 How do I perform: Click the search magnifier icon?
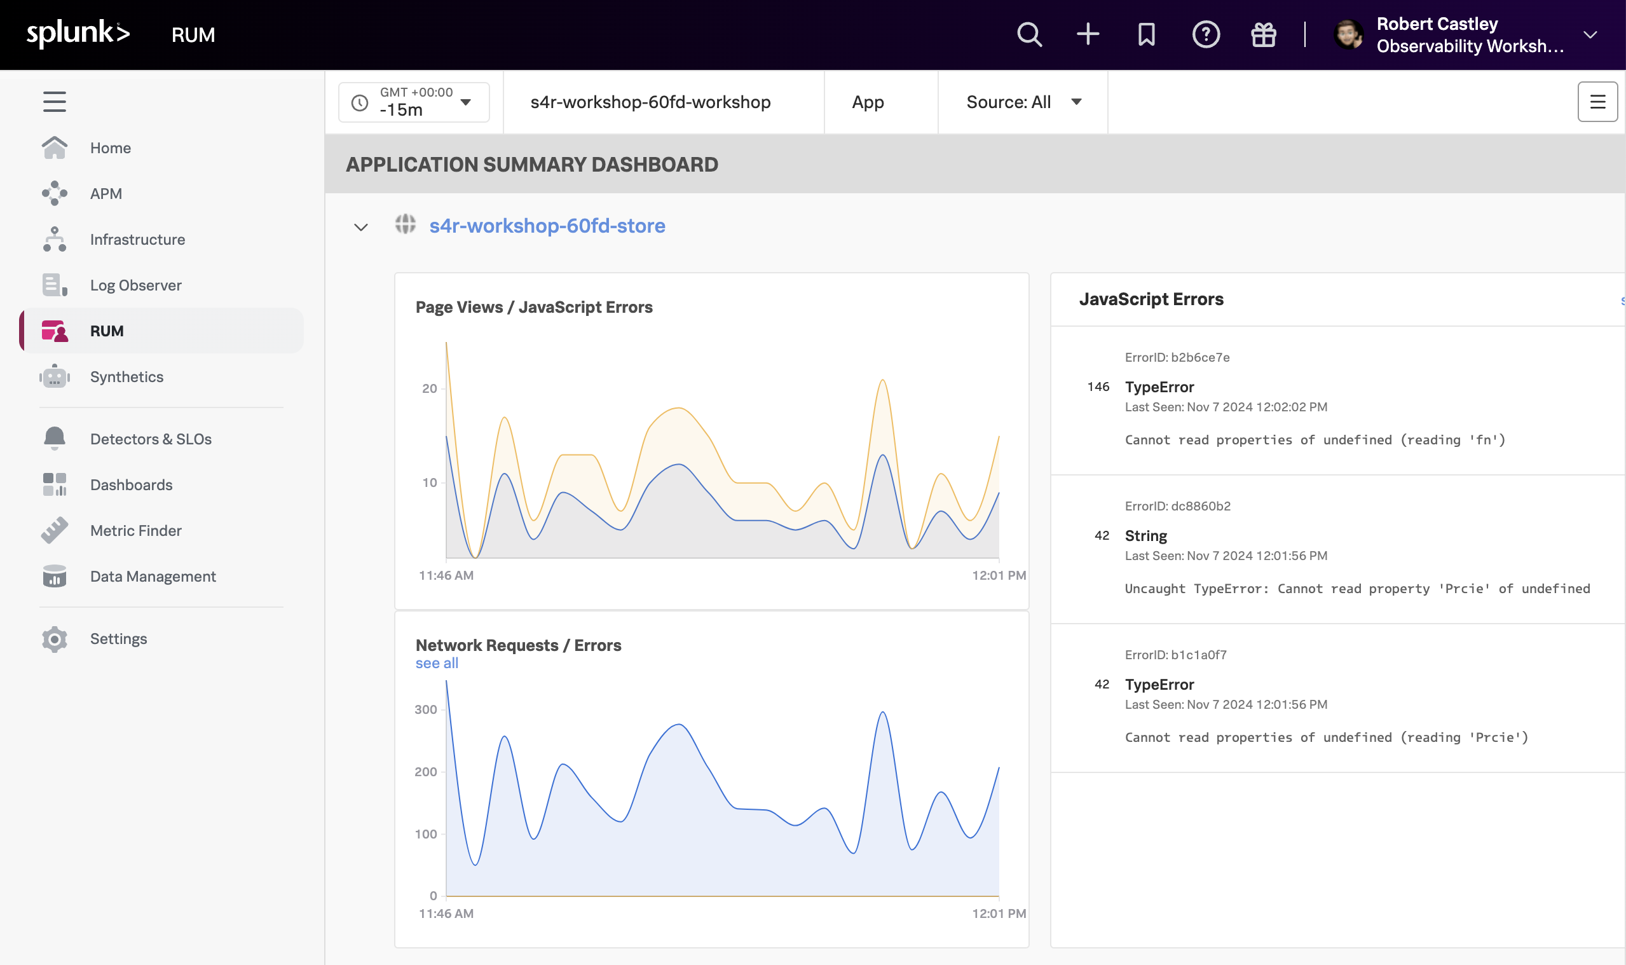tap(1029, 34)
